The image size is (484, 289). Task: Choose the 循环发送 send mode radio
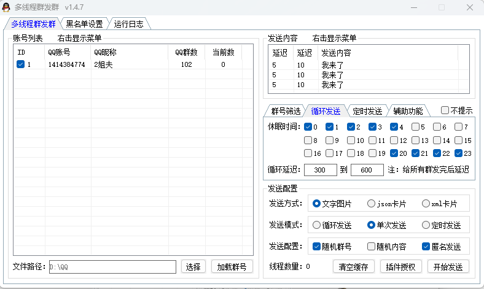point(316,225)
